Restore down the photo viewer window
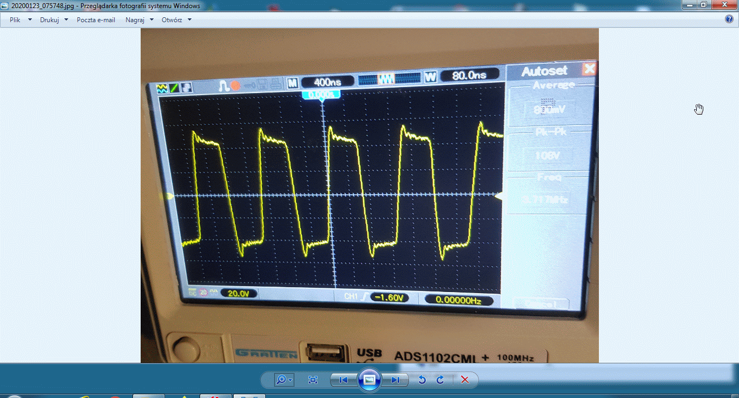This screenshot has width=739, height=398. click(703, 5)
